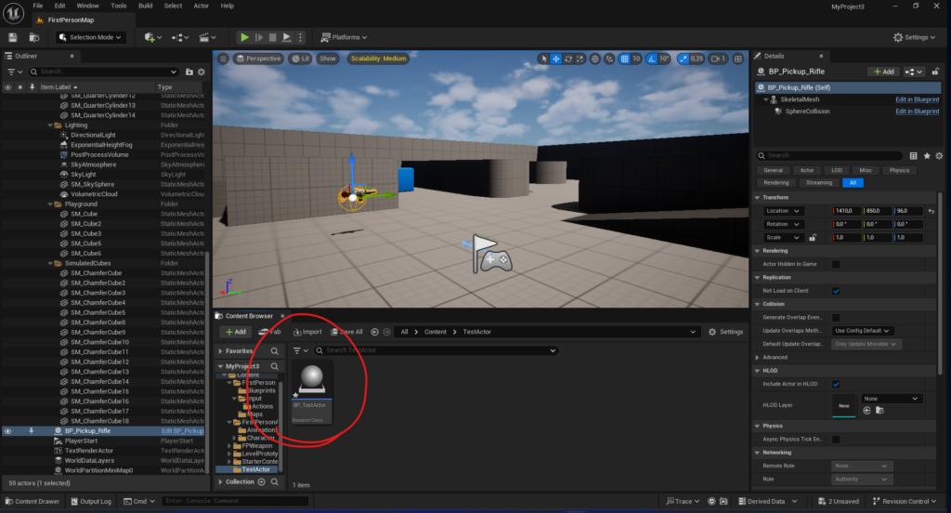Toggle the Net Load on Client checkbox

coord(836,291)
